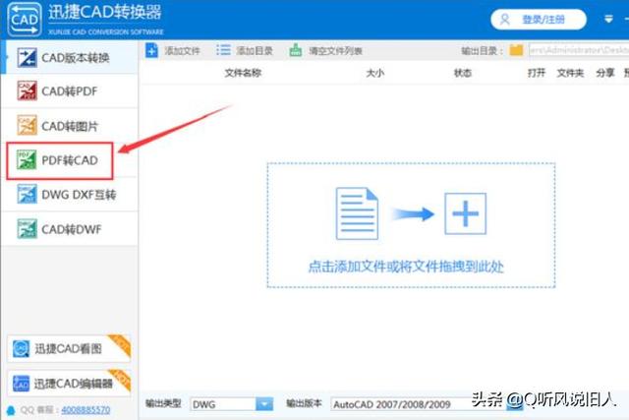Click the QQ客服 number link
The image size is (629, 420).
click(86, 409)
